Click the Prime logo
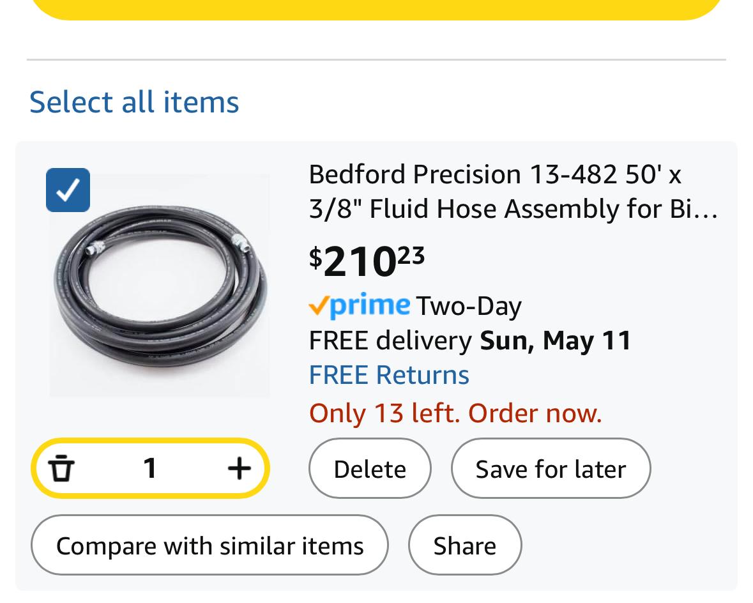Image resolution: width=753 pixels, height=603 pixels. (x=359, y=306)
